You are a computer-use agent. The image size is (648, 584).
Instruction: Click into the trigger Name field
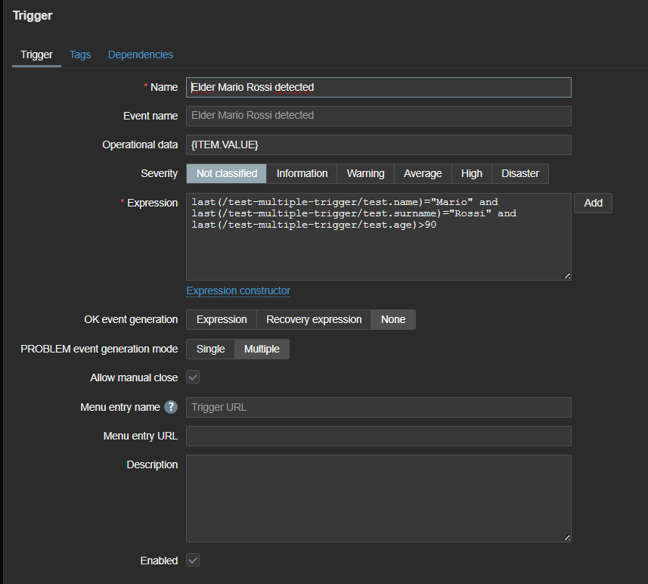(x=378, y=87)
